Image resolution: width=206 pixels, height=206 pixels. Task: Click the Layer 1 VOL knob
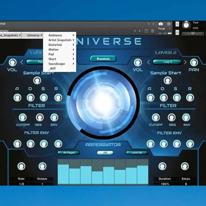pyautogui.click(x=12, y=63)
